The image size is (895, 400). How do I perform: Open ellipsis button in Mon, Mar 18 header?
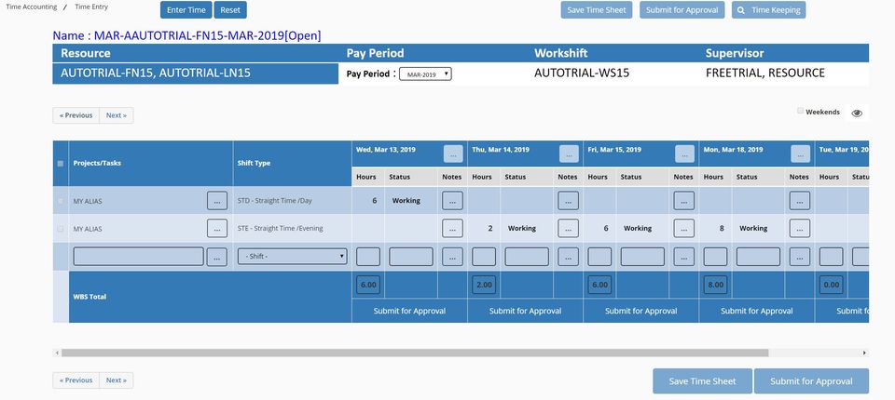coord(800,153)
